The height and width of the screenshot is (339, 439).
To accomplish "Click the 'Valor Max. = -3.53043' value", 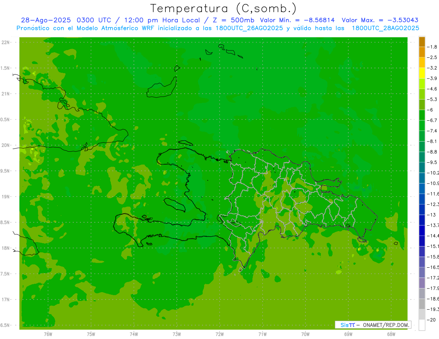I will [380, 20].
